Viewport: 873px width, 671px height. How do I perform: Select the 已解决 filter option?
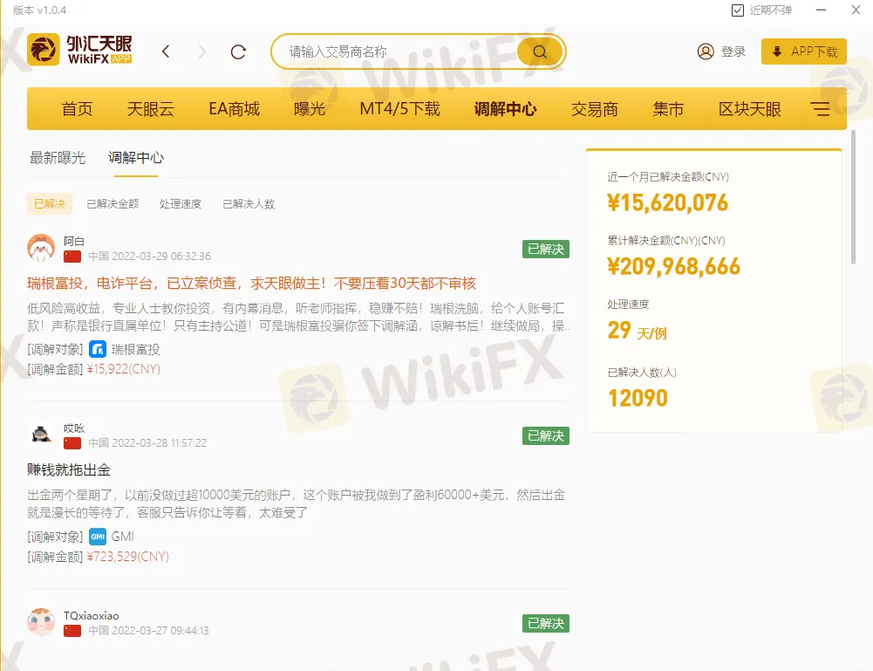[x=50, y=204]
